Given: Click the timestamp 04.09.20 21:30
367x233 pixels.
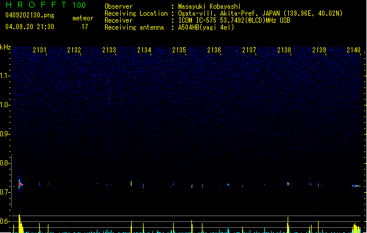Looking at the screenshot, I should (30, 27).
